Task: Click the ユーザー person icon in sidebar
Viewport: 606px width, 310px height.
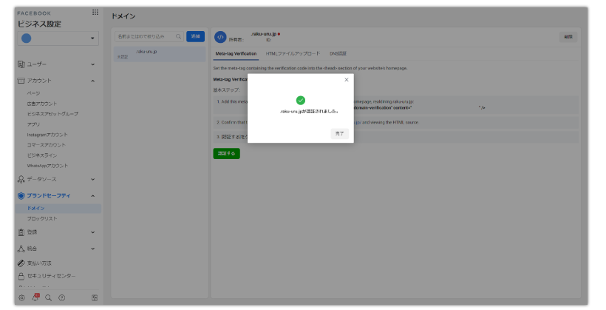Action: (21, 64)
